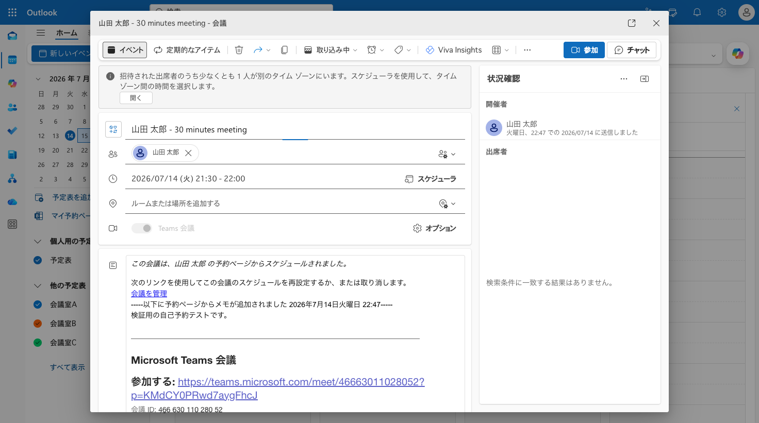Open the reminder alarm clock option
The image size is (759, 423).
pos(372,50)
